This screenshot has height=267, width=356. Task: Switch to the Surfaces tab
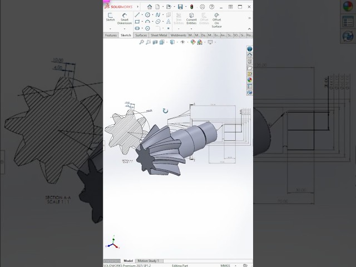[141, 35]
